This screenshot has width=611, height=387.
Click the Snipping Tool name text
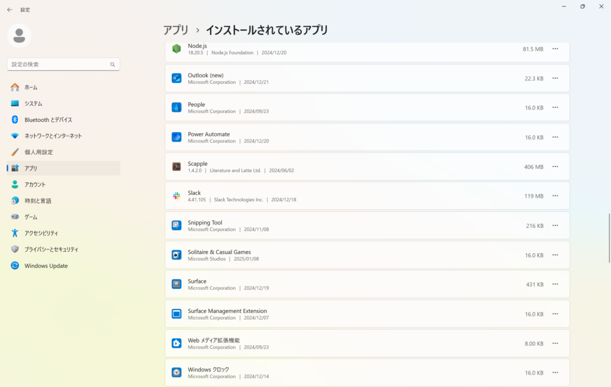205,223
